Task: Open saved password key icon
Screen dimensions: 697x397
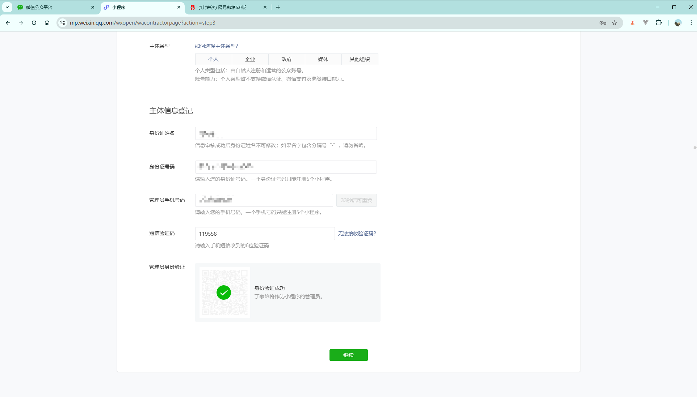Action: coord(603,23)
